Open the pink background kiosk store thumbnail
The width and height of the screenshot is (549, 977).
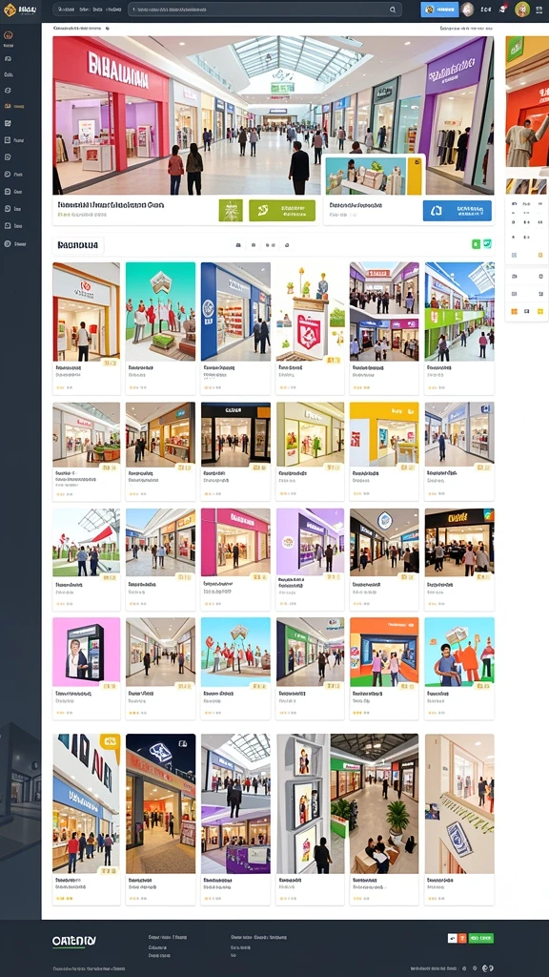86,650
